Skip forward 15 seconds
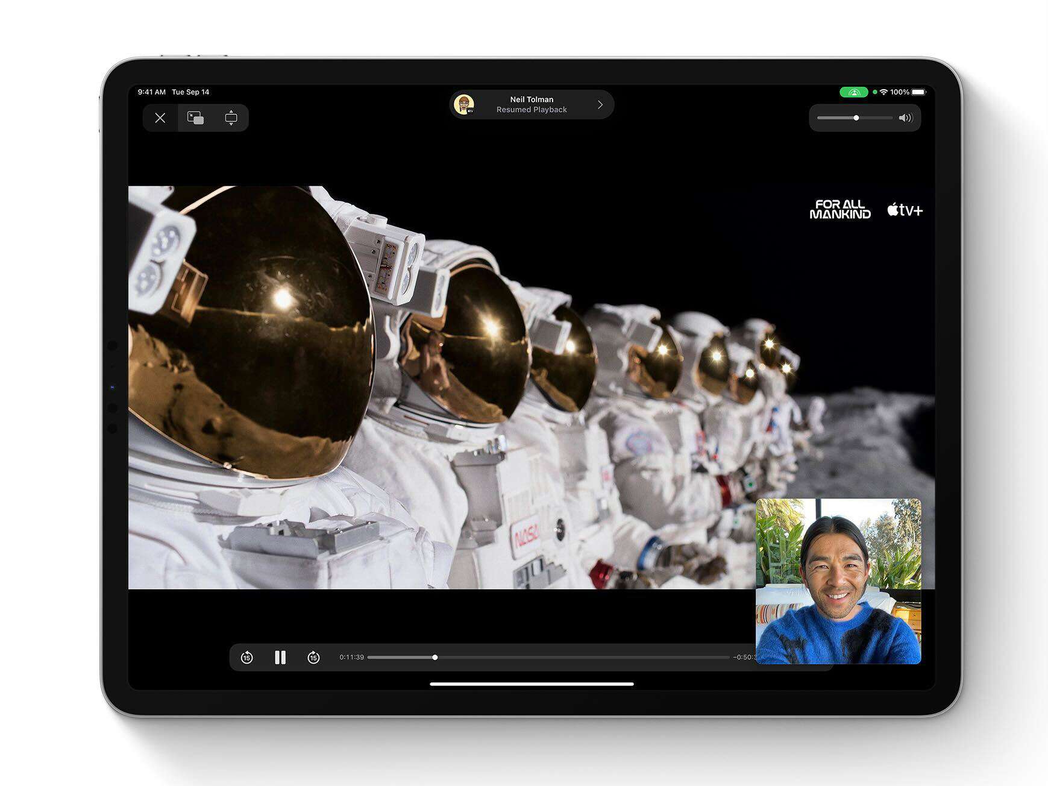Image resolution: width=1048 pixels, height=786 pixels. (313, 657)
